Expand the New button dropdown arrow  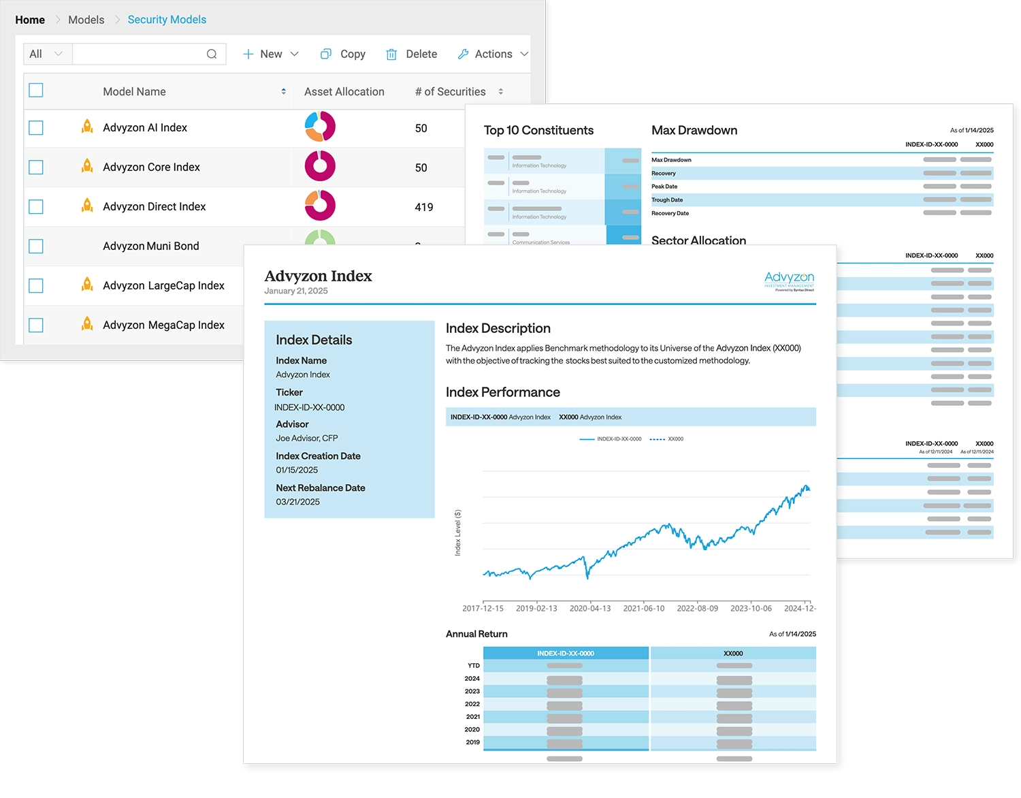tap(295, 54)
